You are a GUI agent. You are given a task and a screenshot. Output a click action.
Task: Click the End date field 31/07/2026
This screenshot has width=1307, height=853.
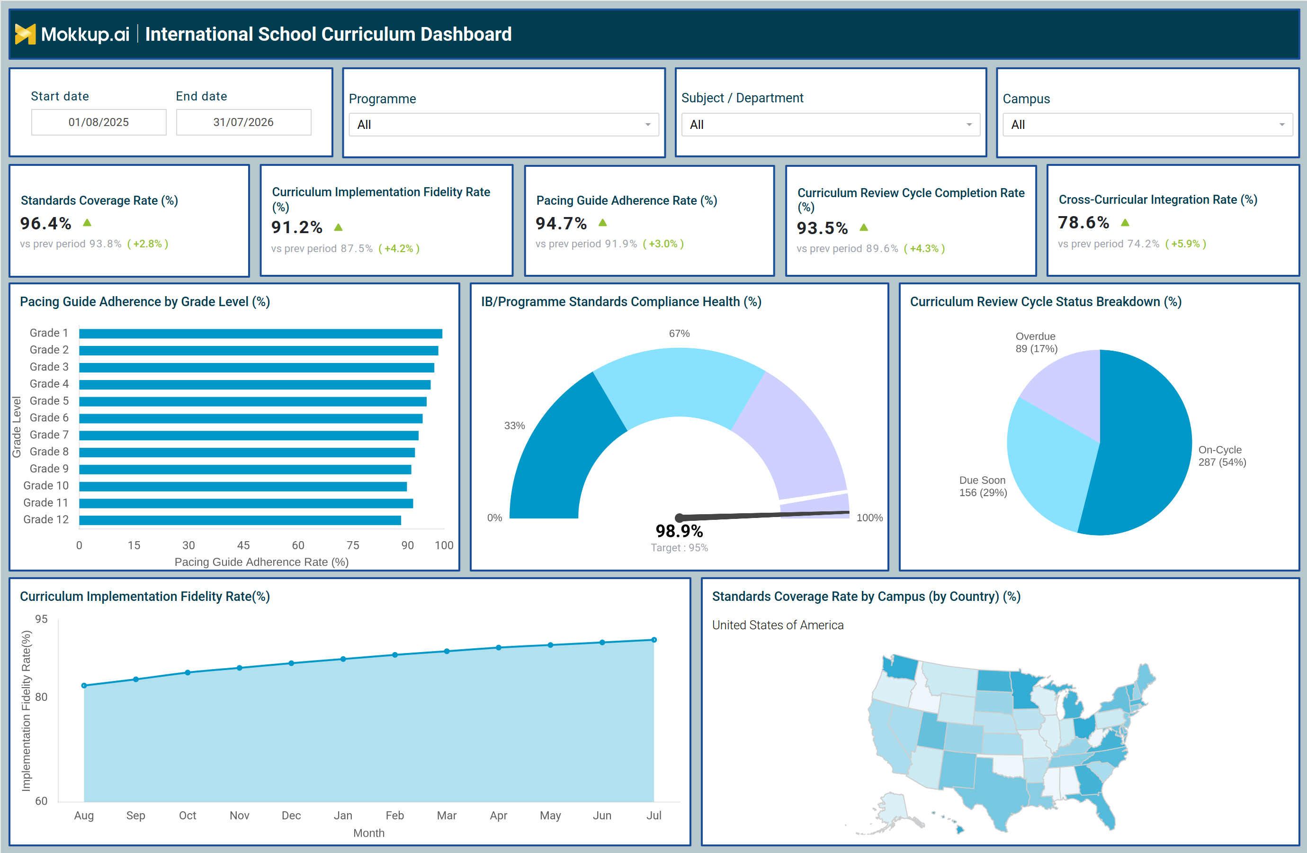(x=243, y=122)
